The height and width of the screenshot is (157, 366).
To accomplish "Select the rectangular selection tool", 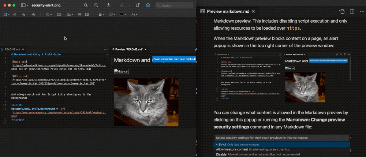I will click(5, 15).
